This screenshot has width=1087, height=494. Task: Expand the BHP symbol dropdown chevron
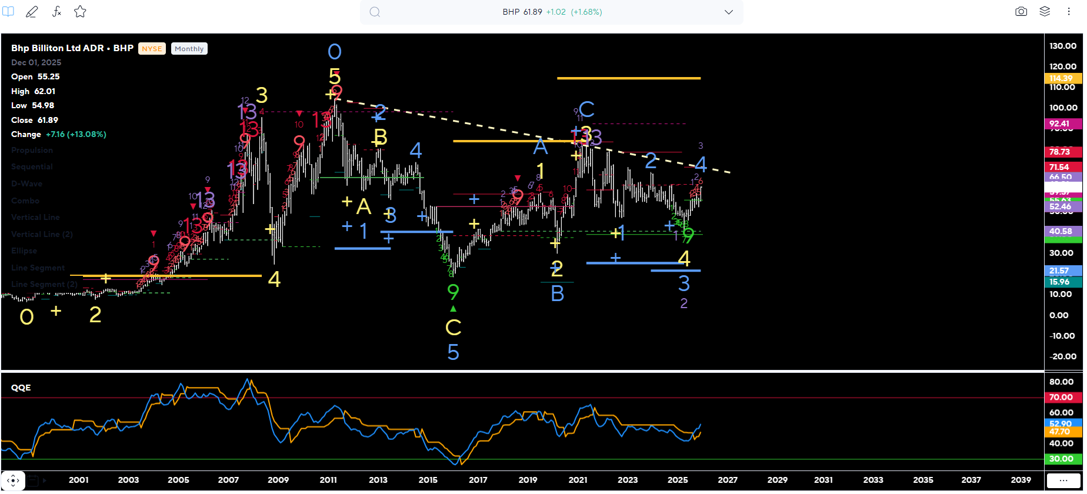click(x=729, y=12)
